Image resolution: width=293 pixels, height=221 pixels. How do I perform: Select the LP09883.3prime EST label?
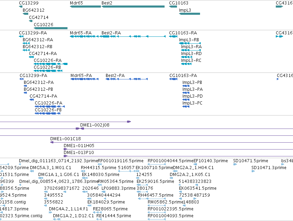pos(118,189)
